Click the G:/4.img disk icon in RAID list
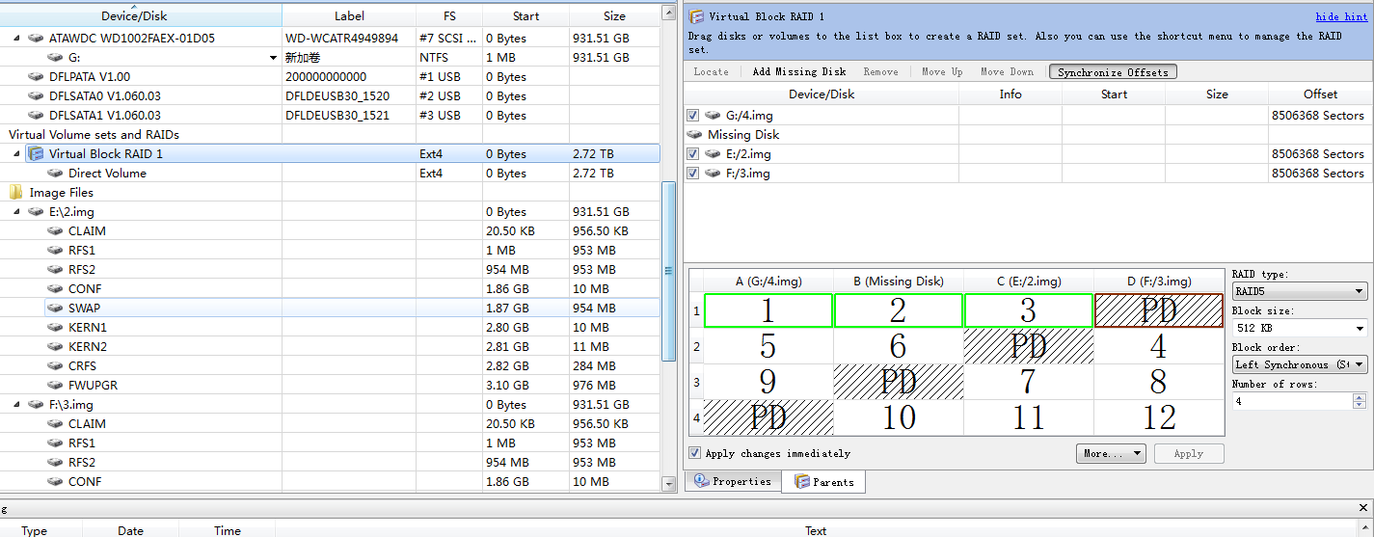The height and width of the screenshot is (537, 1374). 714,116
